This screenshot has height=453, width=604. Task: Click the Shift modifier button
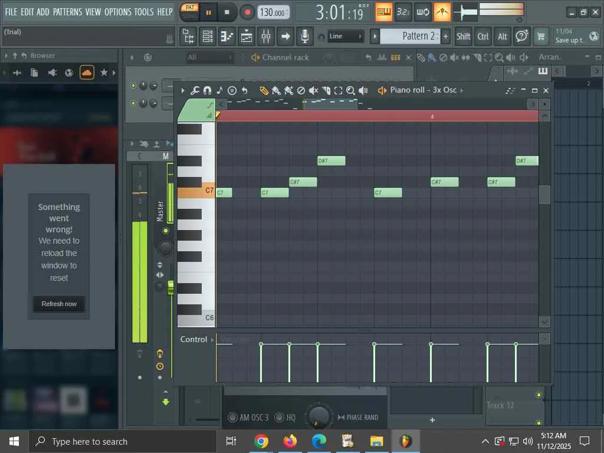[x=464, y=37]
